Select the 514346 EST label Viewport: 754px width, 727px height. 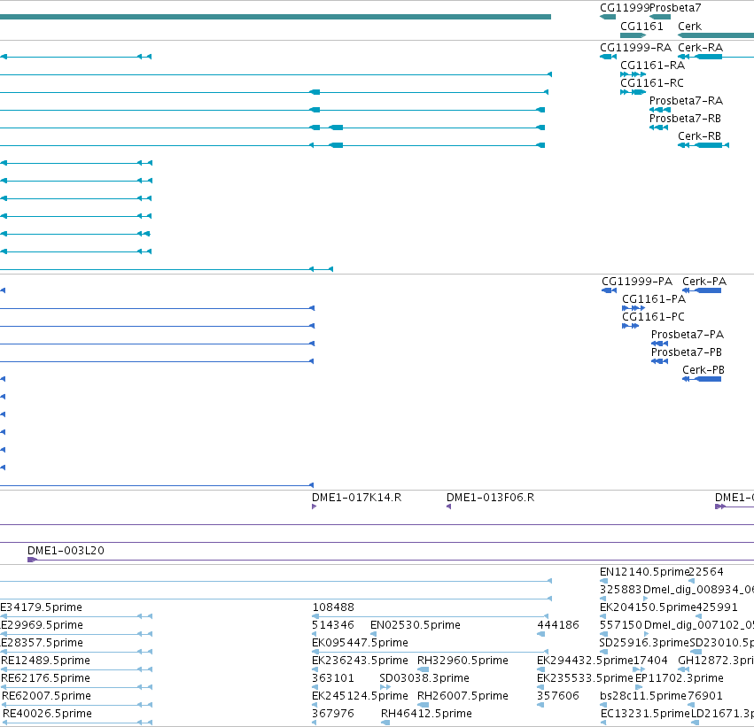[333, 625]
